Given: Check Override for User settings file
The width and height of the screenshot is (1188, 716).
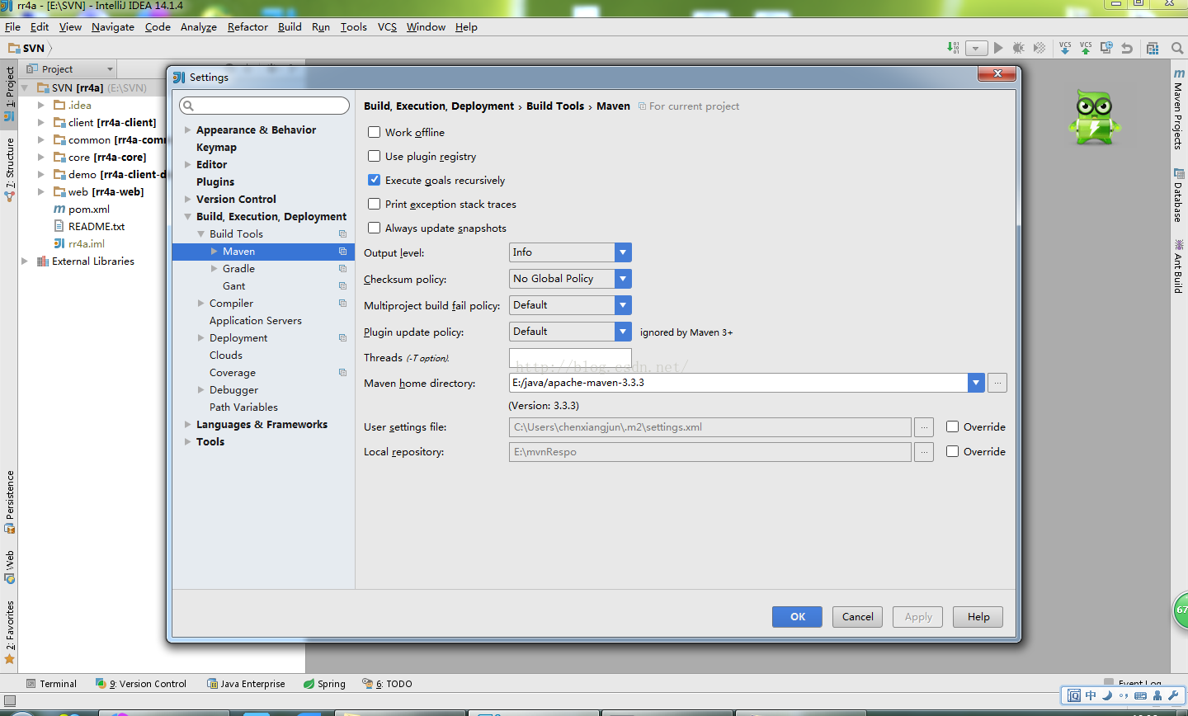Looking at the screenshot, I should 952,426.
